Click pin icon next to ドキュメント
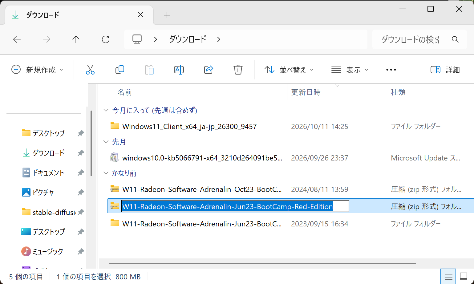This screenshot has width=474, height=284. coord(81,173)
